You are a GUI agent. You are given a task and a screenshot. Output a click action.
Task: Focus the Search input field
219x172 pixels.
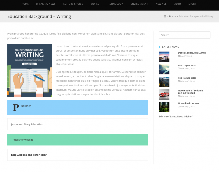[x=184, y=35]
